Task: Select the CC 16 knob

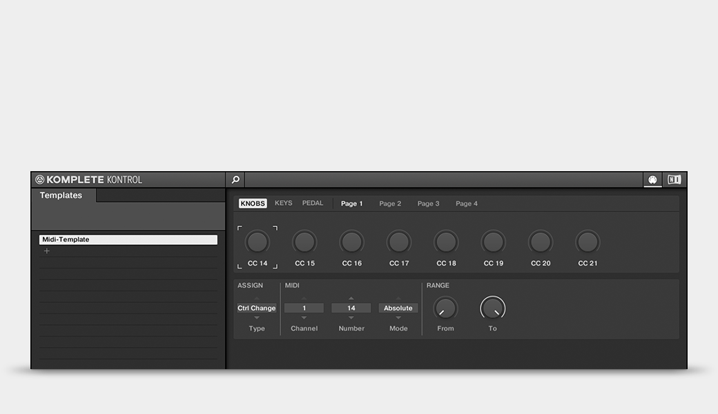Action: click(x=351, y=241)
